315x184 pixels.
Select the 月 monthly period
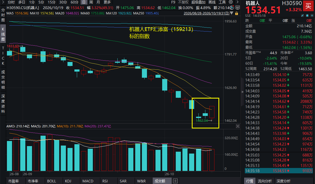click(98, 2)
